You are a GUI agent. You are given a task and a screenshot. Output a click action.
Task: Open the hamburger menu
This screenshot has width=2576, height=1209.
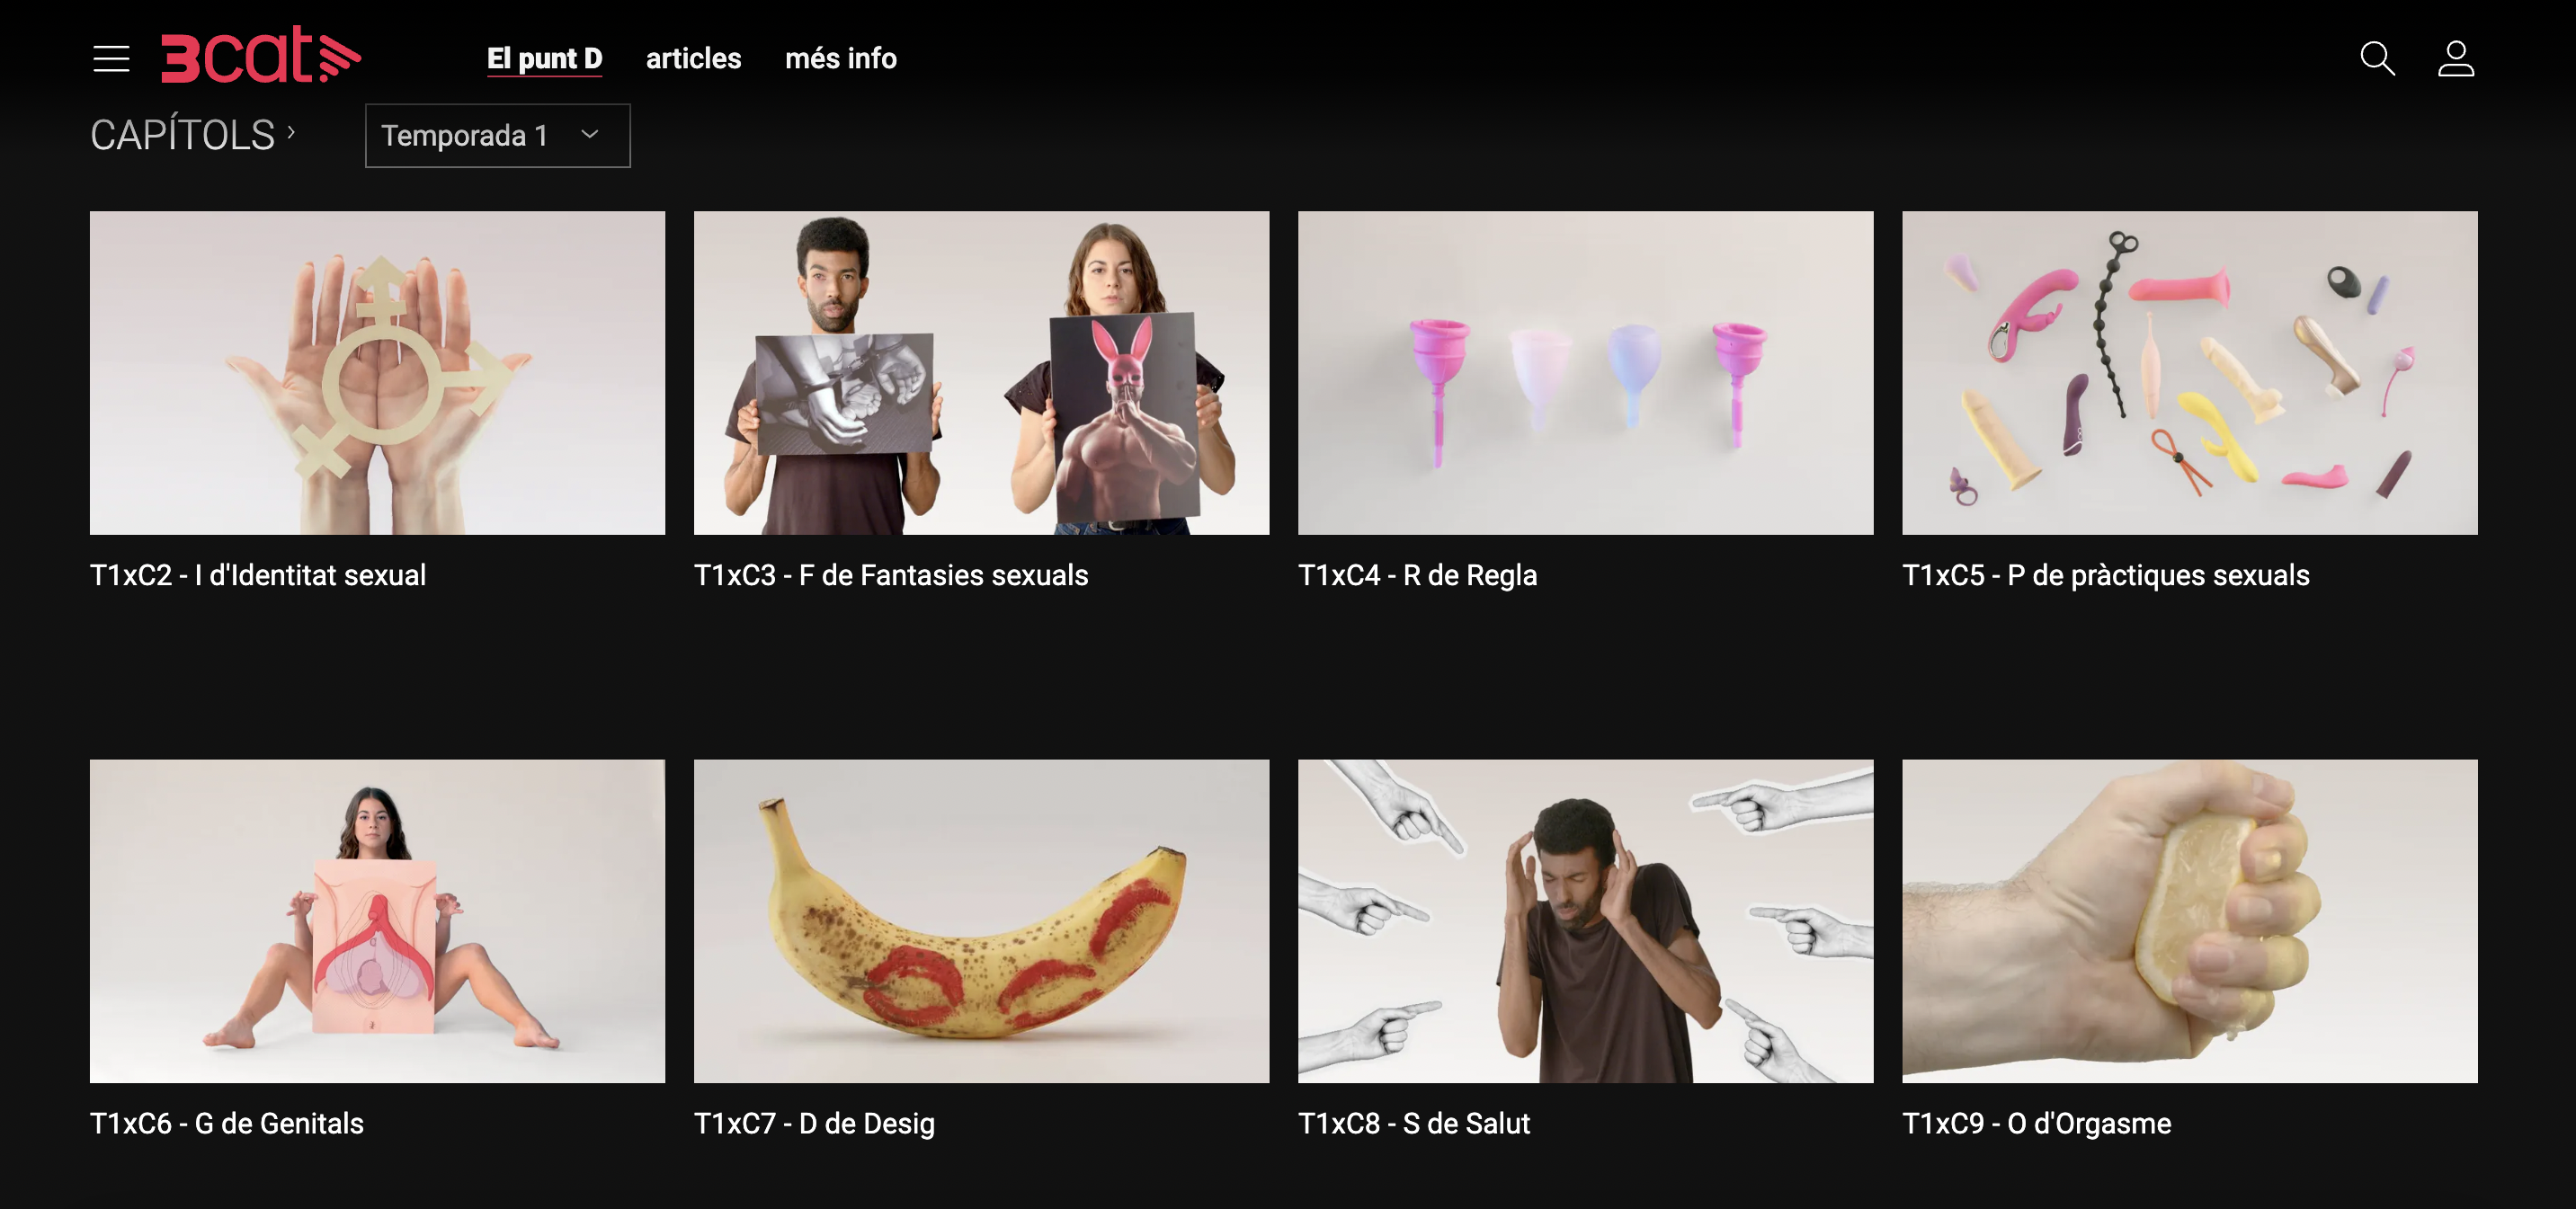[111, 59]
